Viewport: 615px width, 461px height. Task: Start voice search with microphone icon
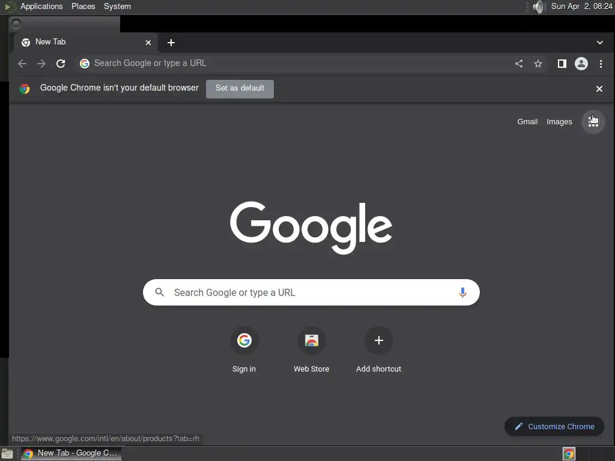click(x=462, y=292)
